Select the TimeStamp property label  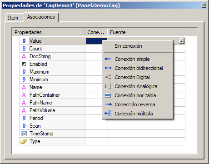click(41, 134)
